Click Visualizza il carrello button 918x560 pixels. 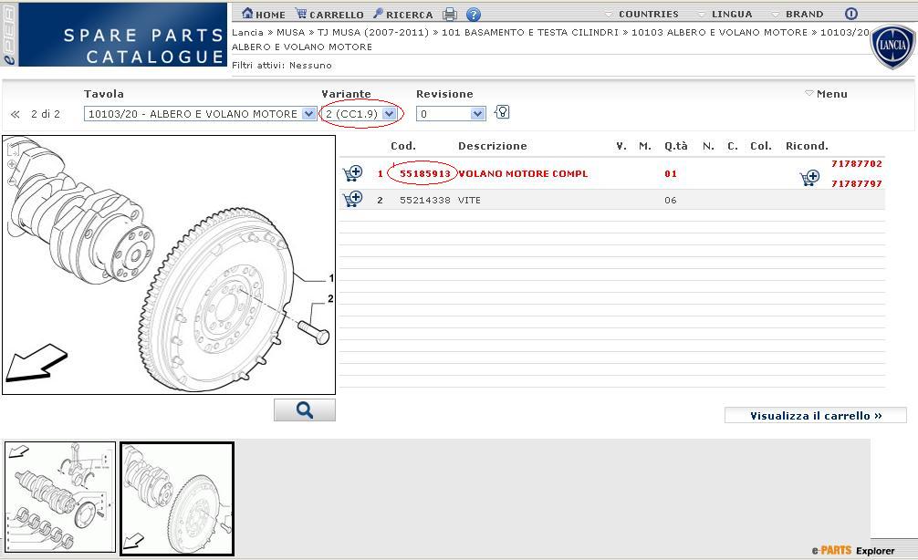(x=815, y=416)
